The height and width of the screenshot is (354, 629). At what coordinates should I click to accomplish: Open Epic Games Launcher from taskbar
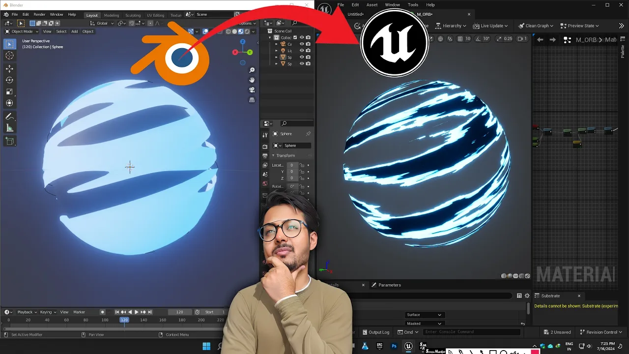[379, 346]
